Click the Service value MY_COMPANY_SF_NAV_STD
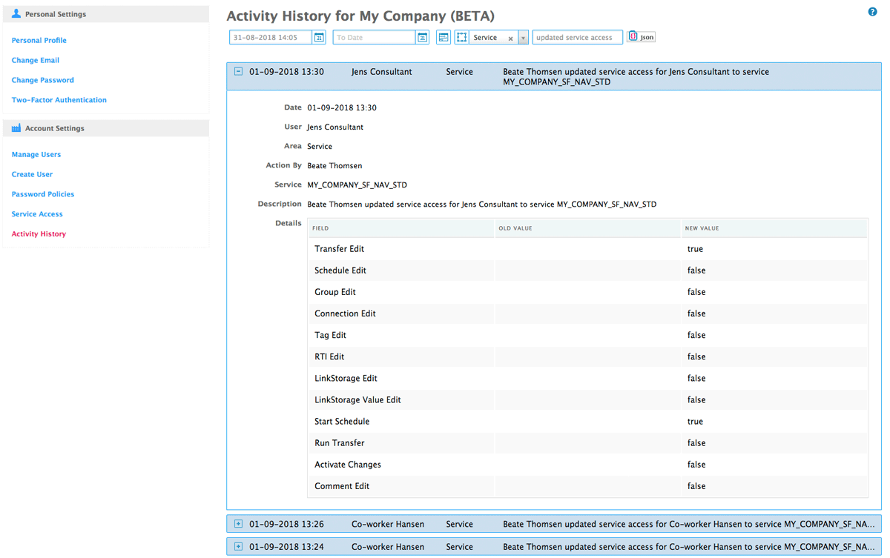 point(357,185)
